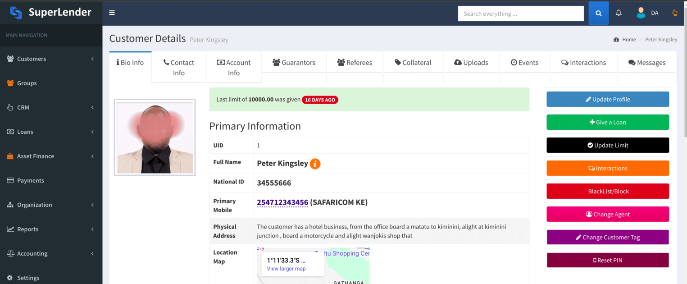Expand the CRM menu chevron
The image size is (687, 284).
click(92, 108)
